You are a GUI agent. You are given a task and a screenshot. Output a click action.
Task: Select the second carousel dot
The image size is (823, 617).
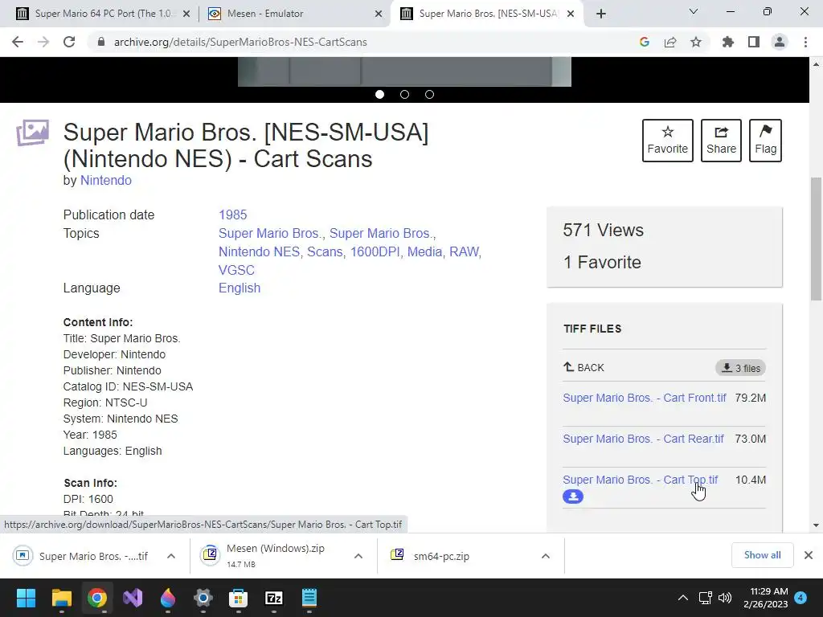[x=405, y=95]
